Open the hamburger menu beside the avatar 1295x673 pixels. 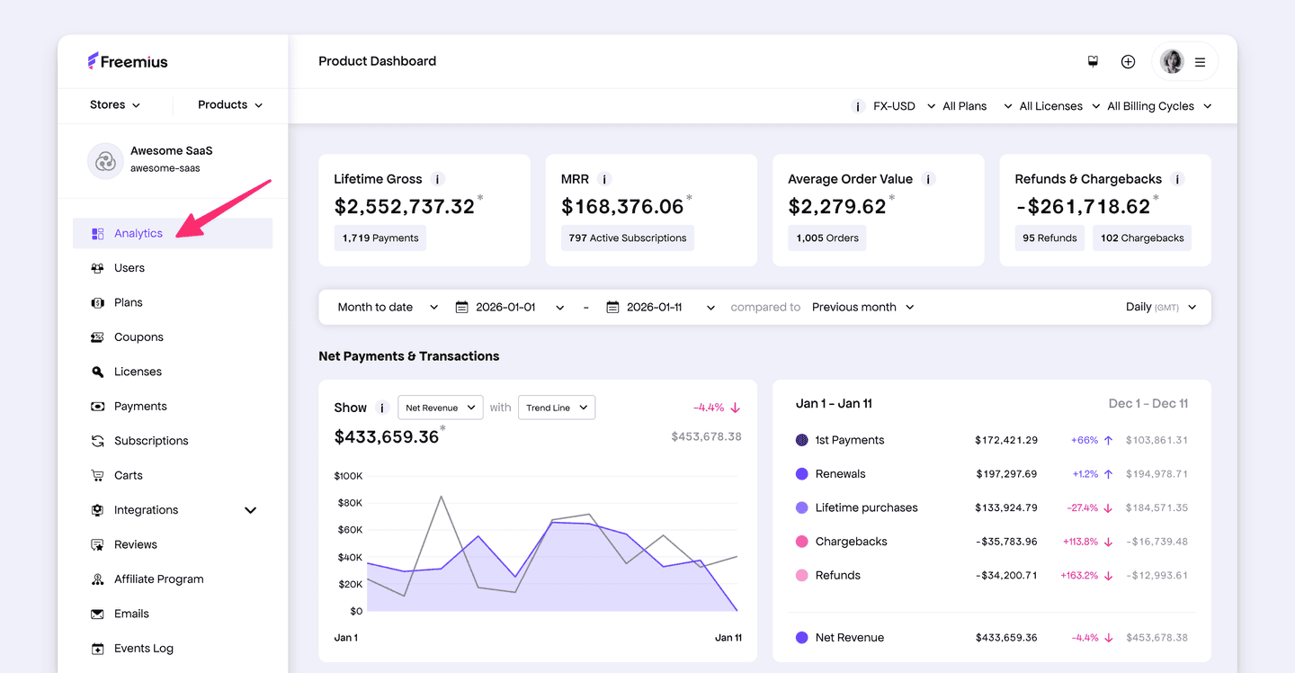[x=1200, y=62]
